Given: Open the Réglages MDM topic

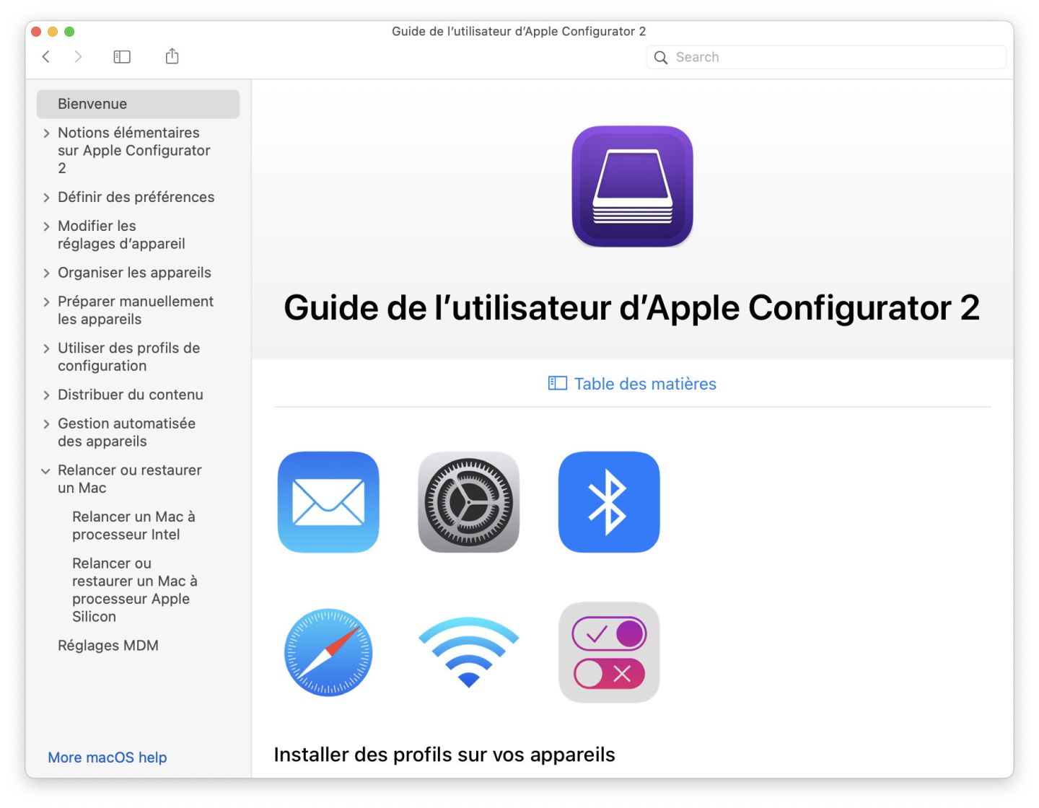Looking at the screenshot, I should click(x=108, y=646).
